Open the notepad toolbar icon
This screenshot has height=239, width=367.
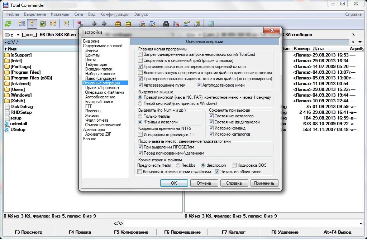click(x=211, y=24)
